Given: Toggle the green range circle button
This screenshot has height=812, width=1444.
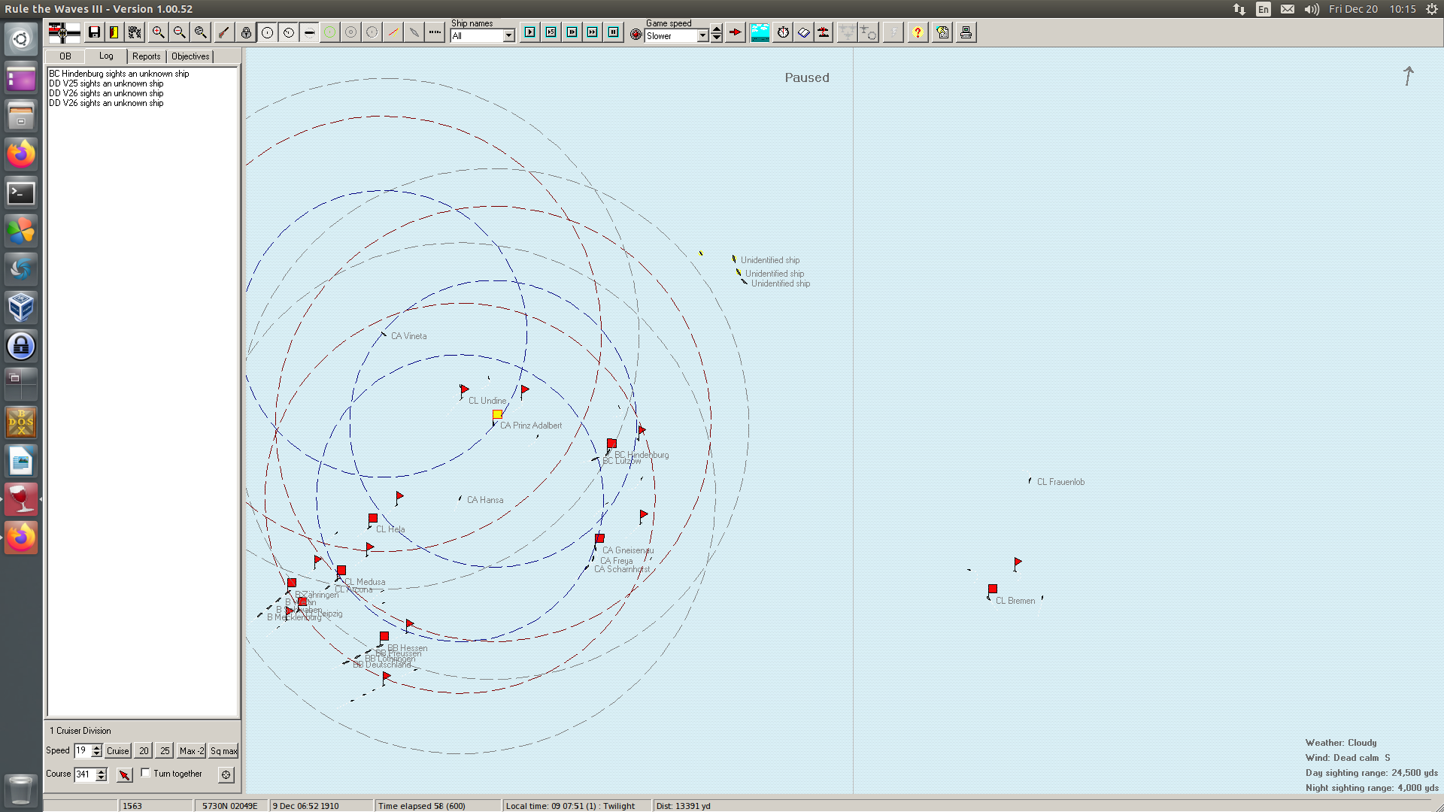Looking at the screenshot, I should coord(329,32).
